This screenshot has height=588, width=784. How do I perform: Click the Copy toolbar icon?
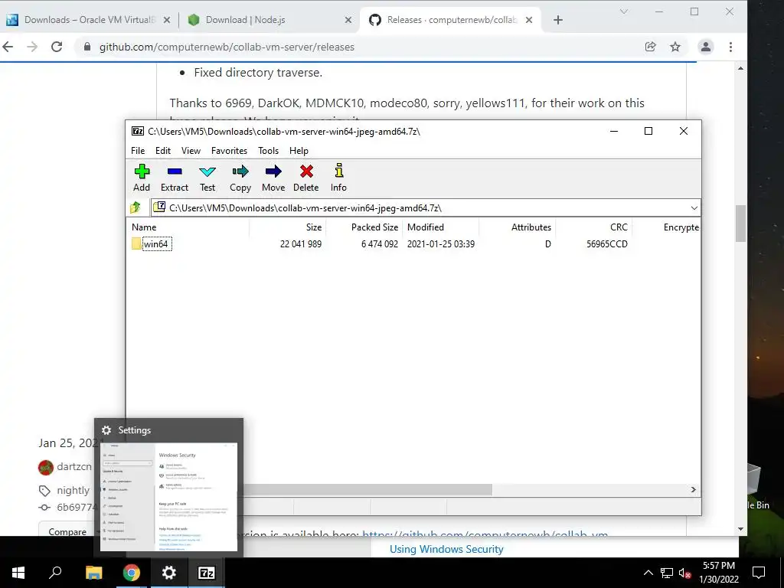240,178
